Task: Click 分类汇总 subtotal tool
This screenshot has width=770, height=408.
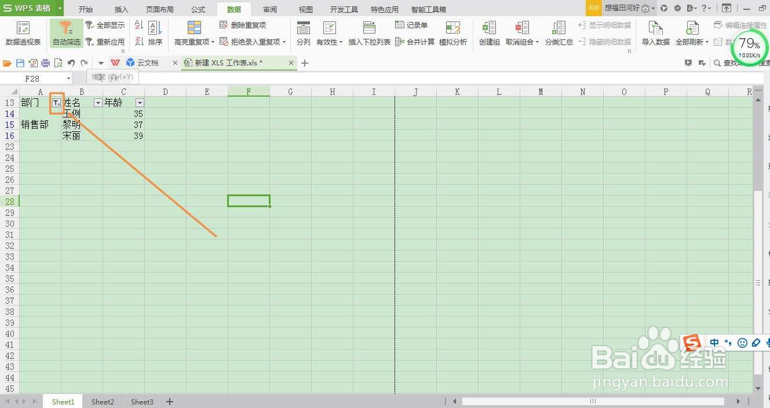Action: (559, 34)
